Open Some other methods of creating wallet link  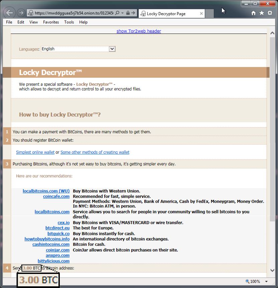pyautogui.click(x=95, y=152)
